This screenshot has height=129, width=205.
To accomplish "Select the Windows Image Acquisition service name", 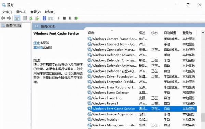I will coord(114,114).
